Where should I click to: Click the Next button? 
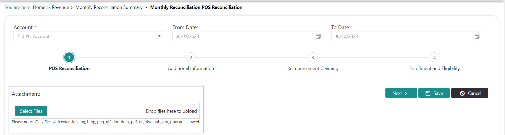point(401,93)
